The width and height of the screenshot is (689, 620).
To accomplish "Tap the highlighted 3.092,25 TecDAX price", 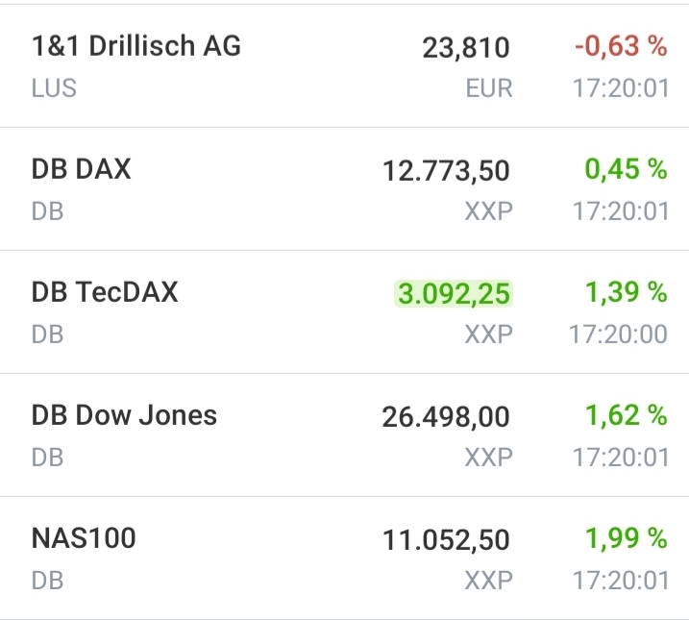I will [x=454, y=294].
